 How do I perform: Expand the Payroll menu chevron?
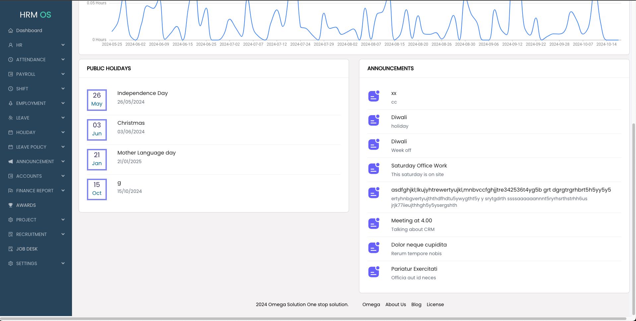[63, 74]
